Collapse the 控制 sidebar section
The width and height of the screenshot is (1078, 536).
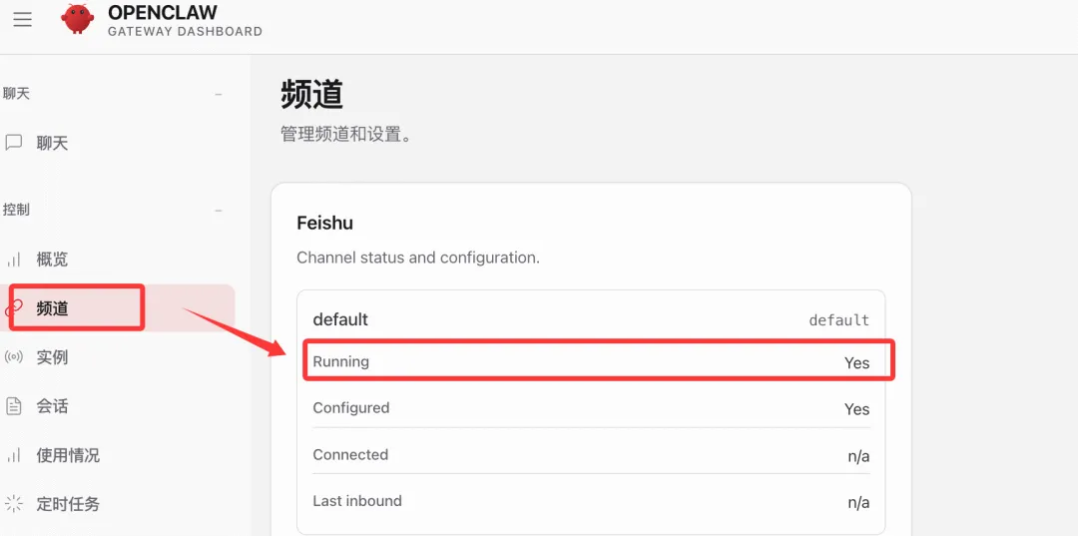pyautogui.click(x=219, y=211)
